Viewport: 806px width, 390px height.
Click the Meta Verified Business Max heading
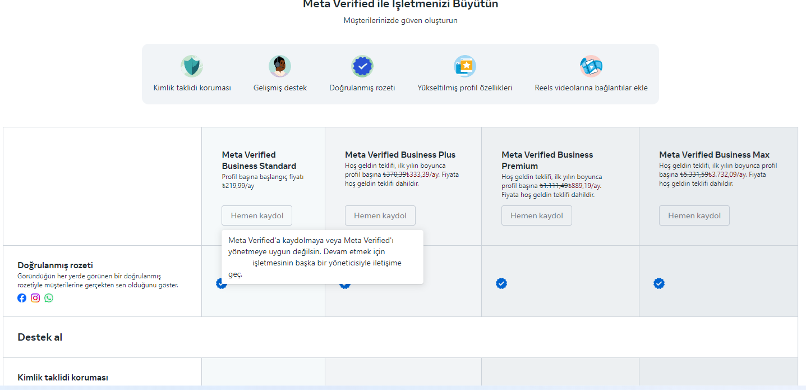(x=715, y=155)
